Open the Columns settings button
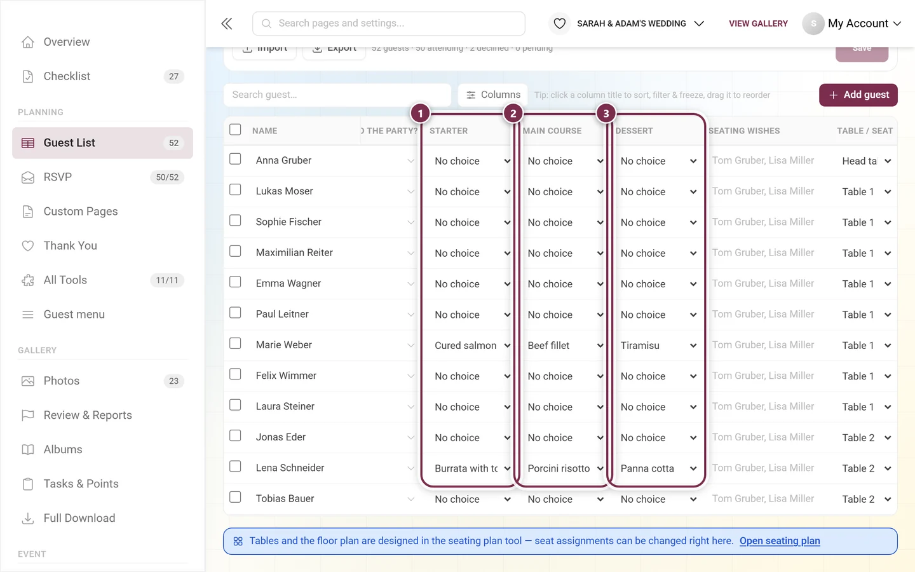Viewport: 915px width, 572px height. click(x=493, y=95)
